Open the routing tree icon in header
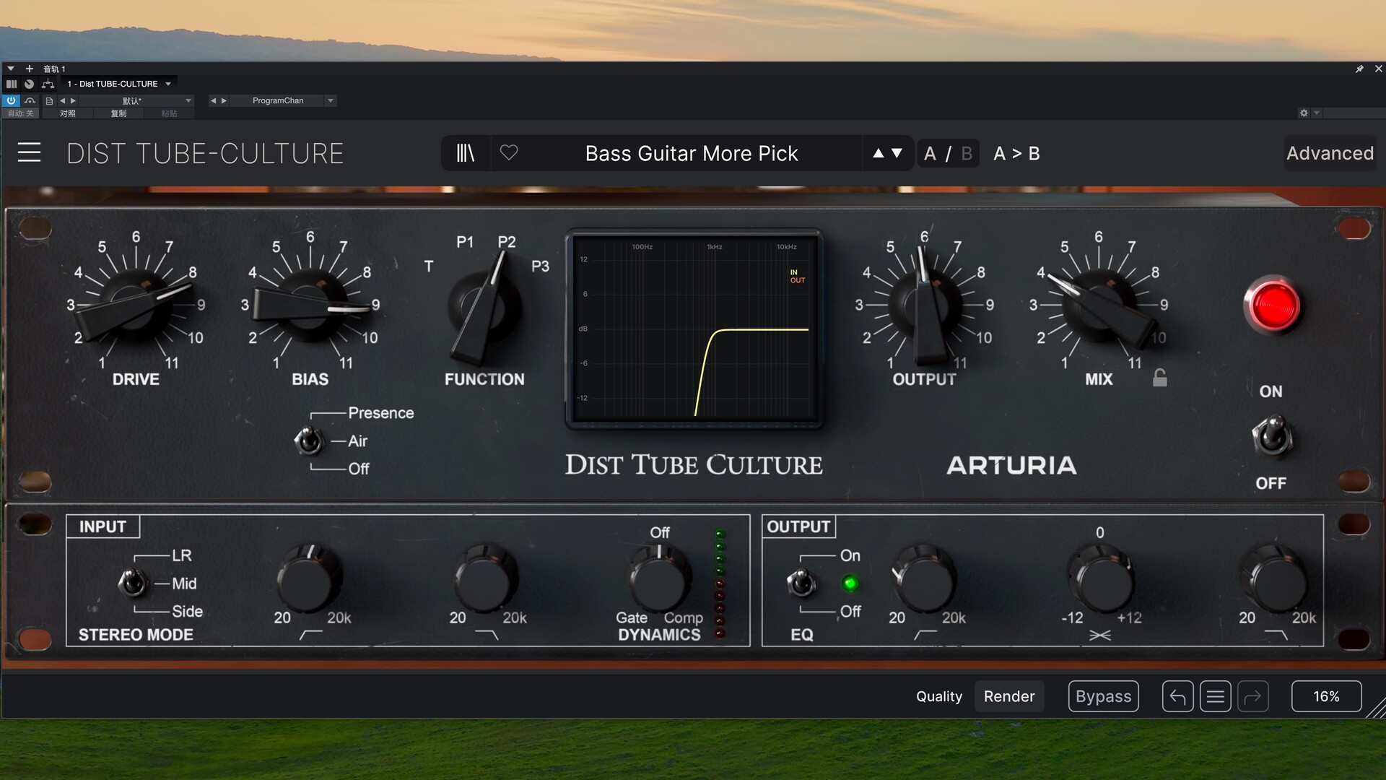Viewport: 1386px width, 780px height. [x=48, y=84]
